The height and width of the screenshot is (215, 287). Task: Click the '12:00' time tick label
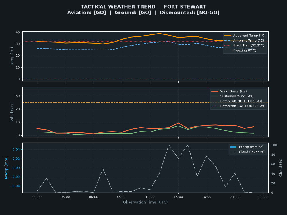coord(150,197)
